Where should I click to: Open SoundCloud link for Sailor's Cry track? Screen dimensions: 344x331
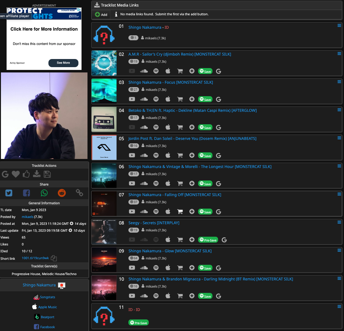[144, 71]
